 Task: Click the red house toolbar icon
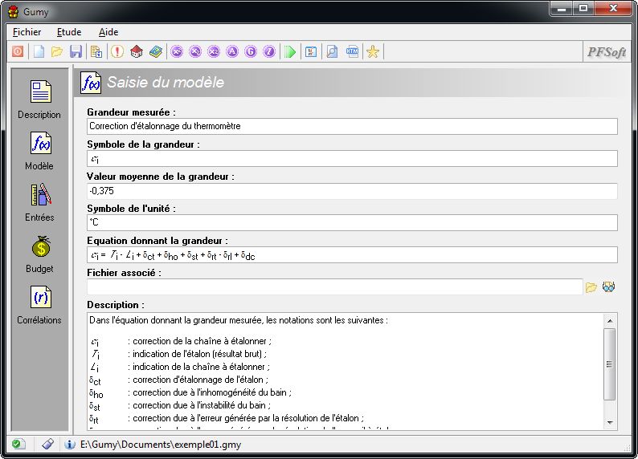(137, 51)
